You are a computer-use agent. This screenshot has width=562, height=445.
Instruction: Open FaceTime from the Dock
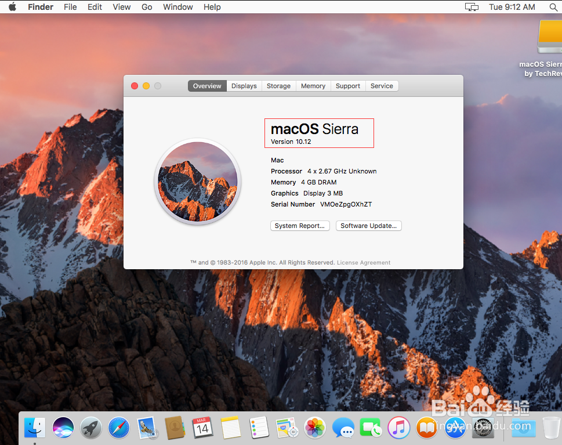[x=371, y=427]
